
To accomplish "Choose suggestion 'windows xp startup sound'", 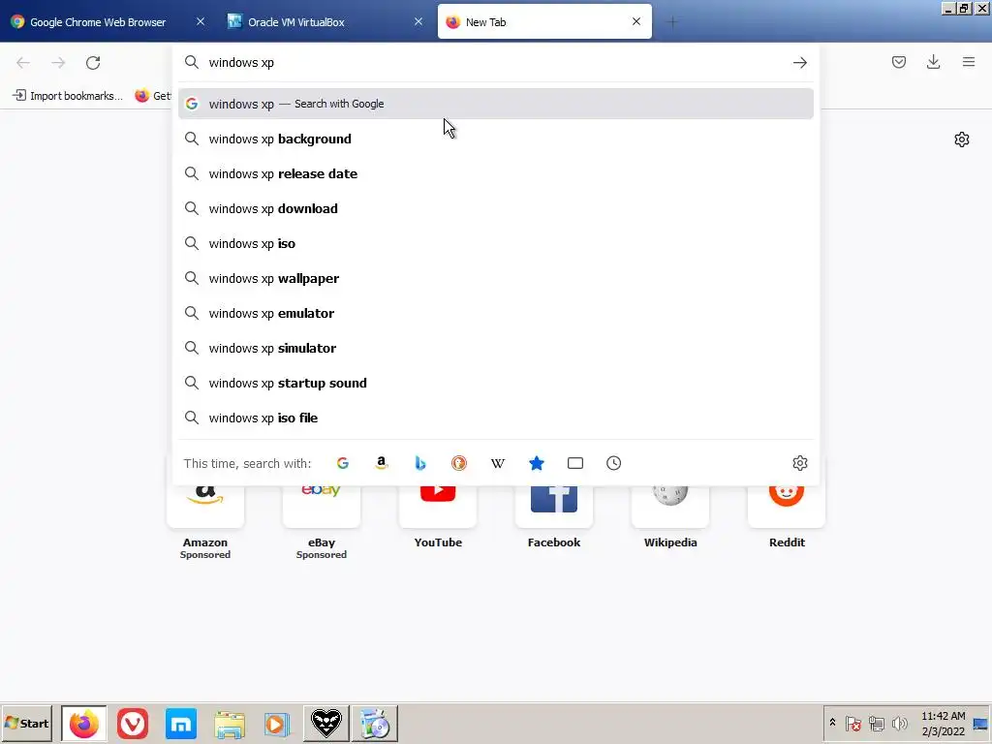I will pyautogui.click(x=495, y=382).
